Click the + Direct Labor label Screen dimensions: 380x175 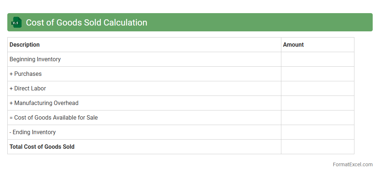pos(28,88)
